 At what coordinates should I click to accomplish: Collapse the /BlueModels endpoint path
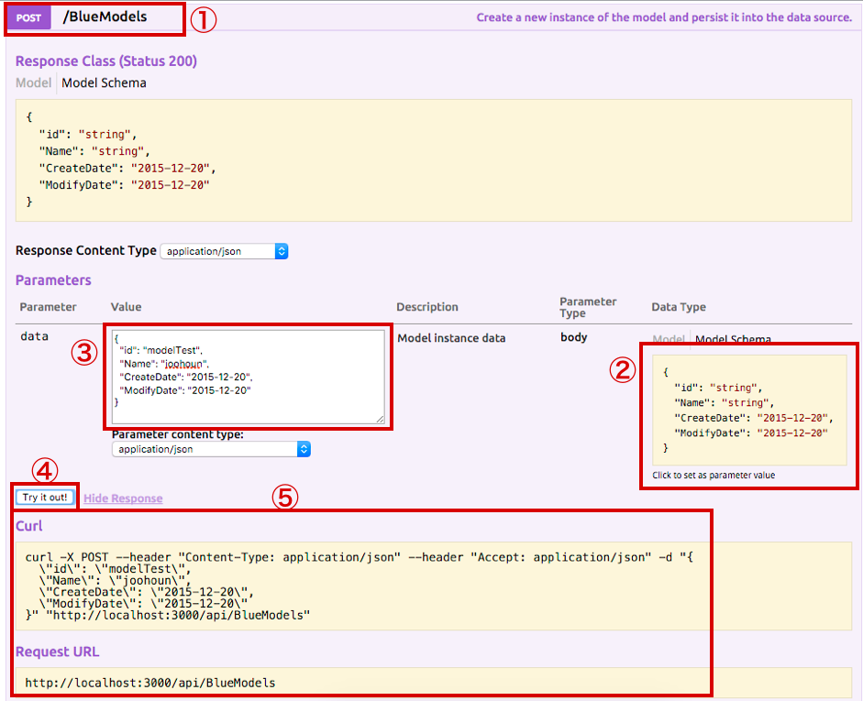[105, 17]
